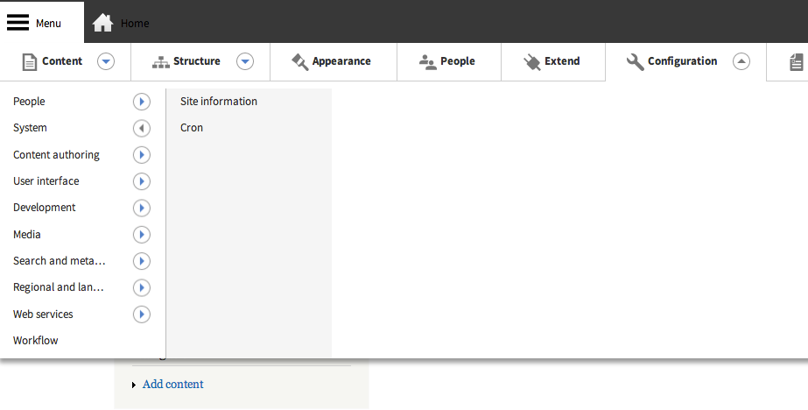Expand the Content dropdown arrow
This screenshot has height=410, width=808.
[x=106, y=61]
